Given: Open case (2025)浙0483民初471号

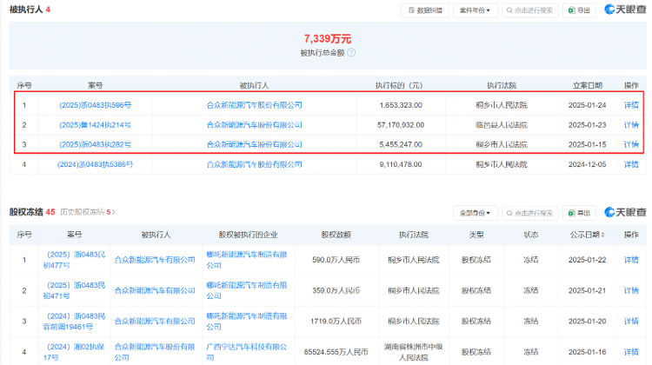Looking at the screenshot, I should pyautogui.click(x=74, y=290).
